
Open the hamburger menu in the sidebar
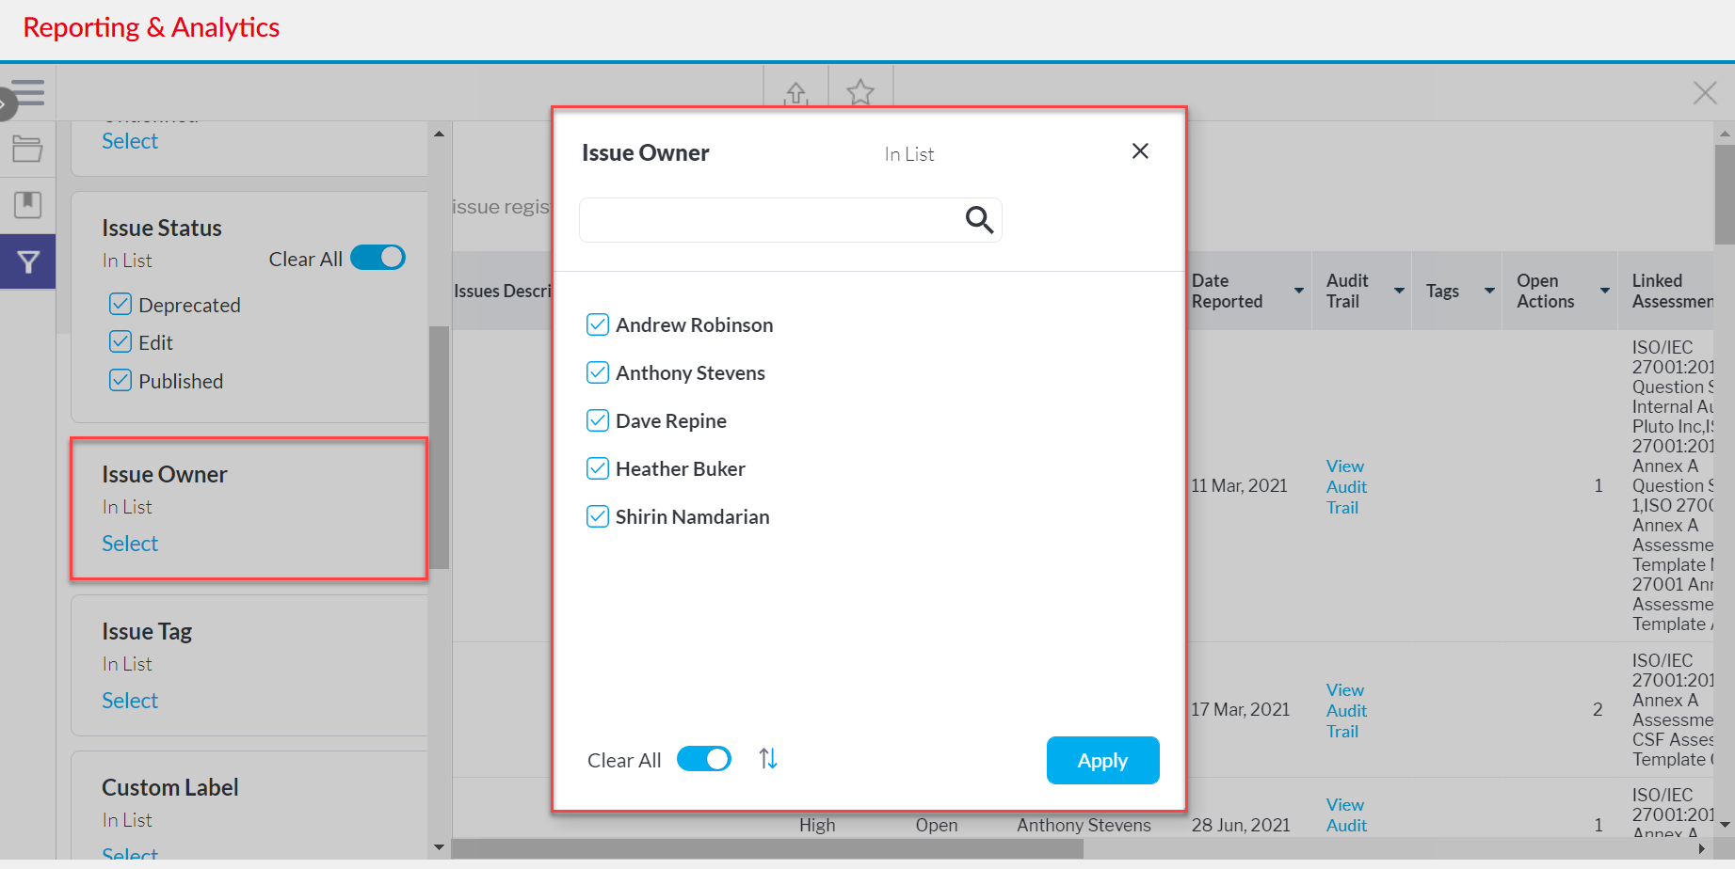(28, 93)
